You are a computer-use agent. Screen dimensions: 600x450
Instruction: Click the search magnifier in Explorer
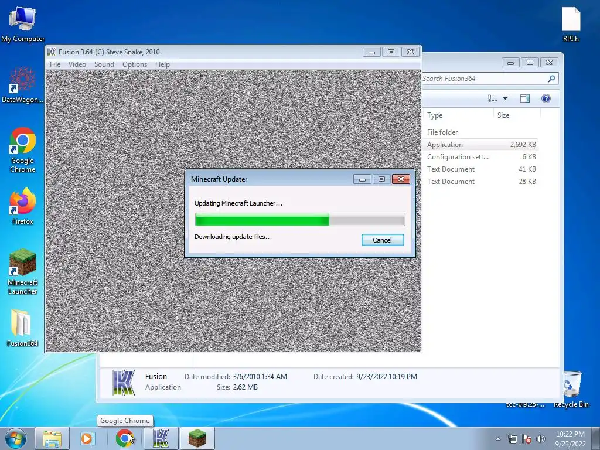(551, 79)
